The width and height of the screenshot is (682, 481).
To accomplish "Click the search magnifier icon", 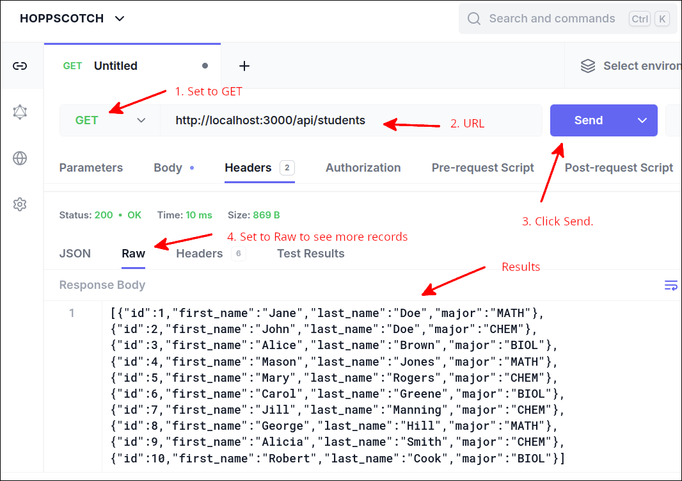I will (474, 19).
